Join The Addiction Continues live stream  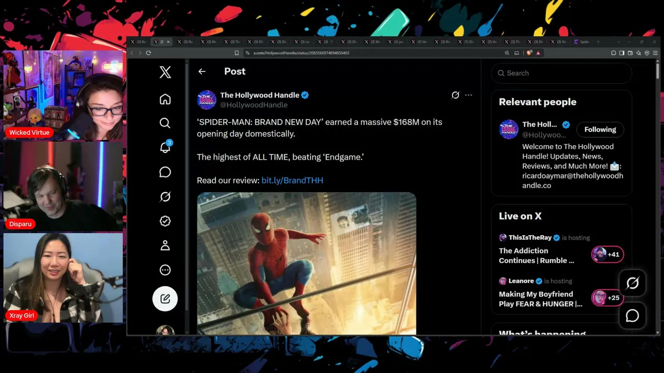tap(536, 255)
